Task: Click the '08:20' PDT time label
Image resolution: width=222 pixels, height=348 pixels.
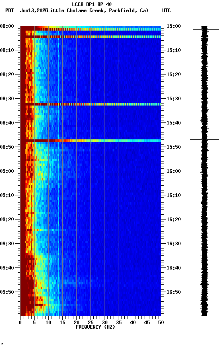Action: pos(7,75)
